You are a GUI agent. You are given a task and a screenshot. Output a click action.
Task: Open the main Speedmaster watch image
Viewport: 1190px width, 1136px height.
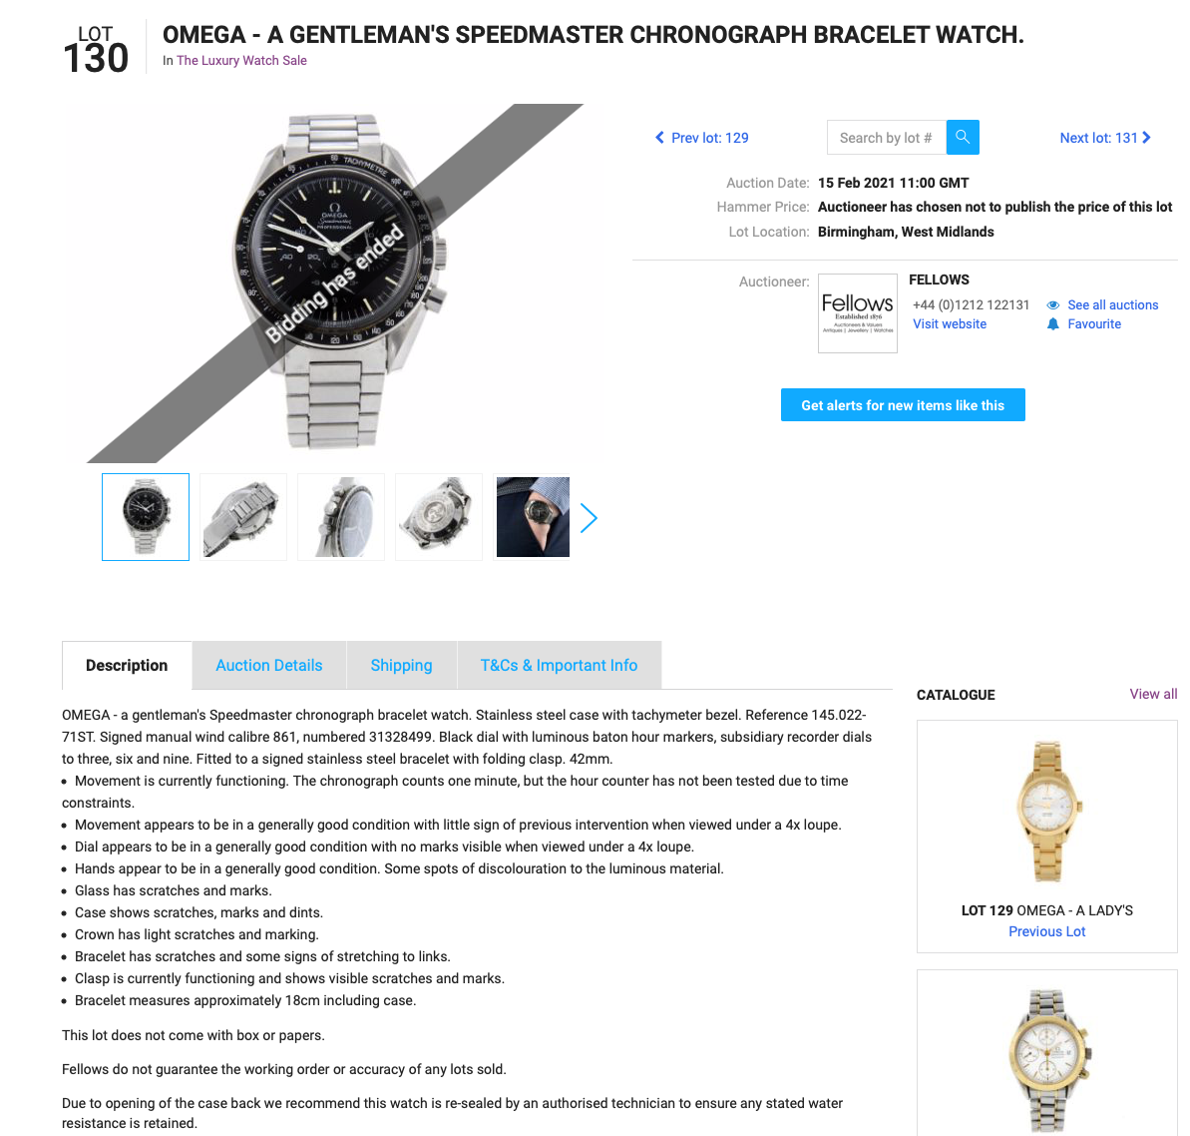335,284
